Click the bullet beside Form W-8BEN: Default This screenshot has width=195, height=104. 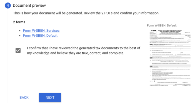point(20,36)
